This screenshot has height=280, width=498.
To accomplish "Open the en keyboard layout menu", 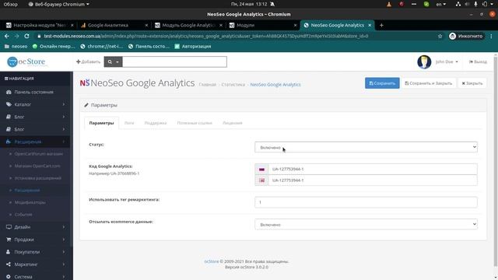I will [441, 4].
